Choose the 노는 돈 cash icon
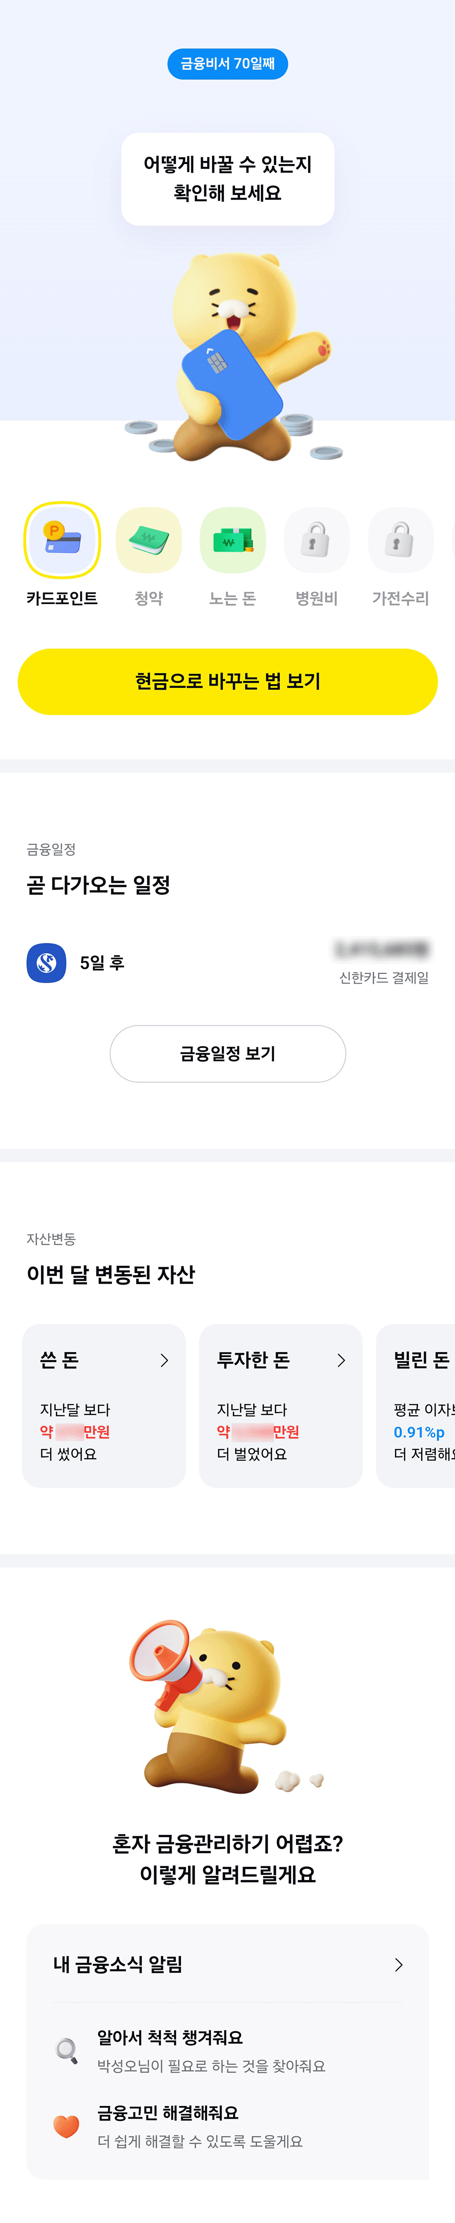 233,540
